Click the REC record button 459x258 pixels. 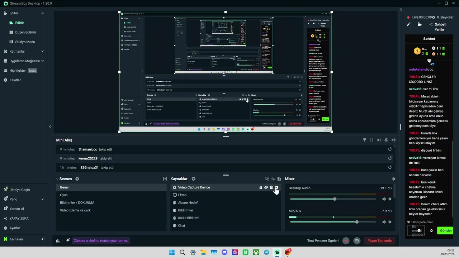click(346, 241)
